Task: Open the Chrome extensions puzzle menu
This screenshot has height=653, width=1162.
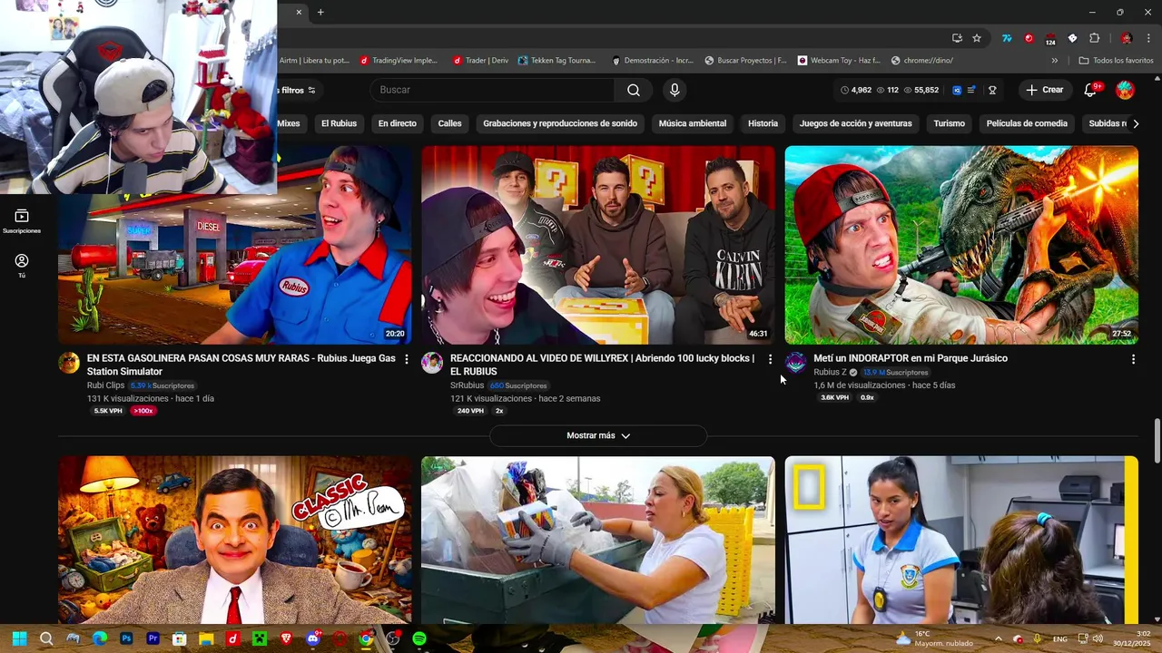Action: (x=1094, y=38)
